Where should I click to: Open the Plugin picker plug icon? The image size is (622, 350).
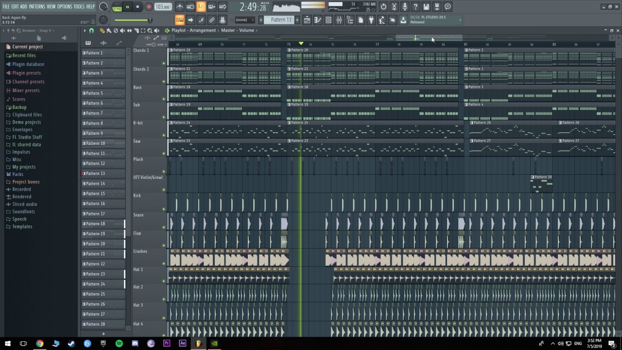pyautogui.click(x=371, y=20)
